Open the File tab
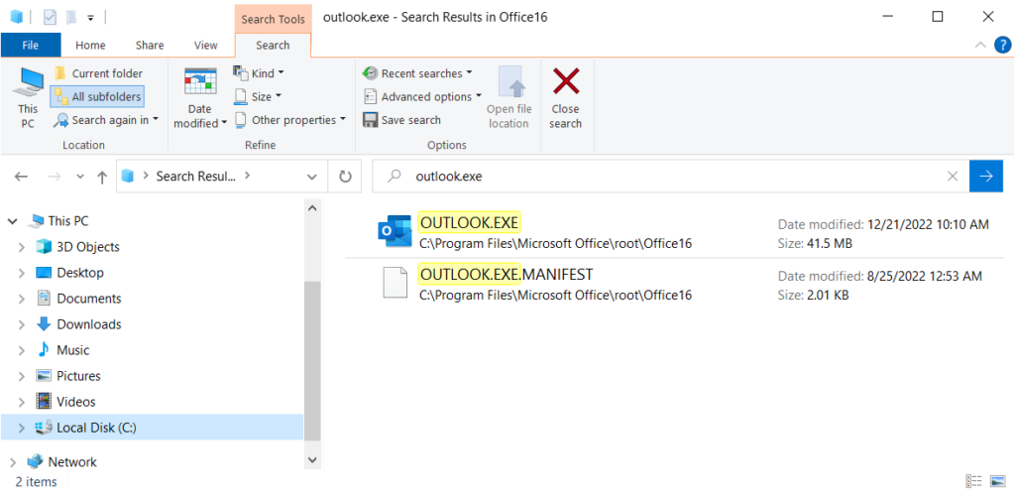Viewport: 1015px width, 495px height. tap(31, 45)
